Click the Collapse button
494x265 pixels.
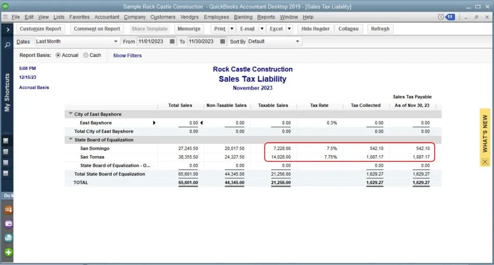coord(348,28)
